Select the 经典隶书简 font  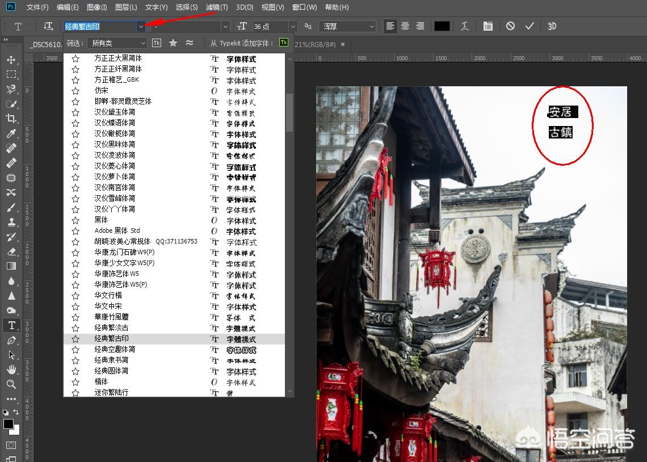click(x=111, y=360)
